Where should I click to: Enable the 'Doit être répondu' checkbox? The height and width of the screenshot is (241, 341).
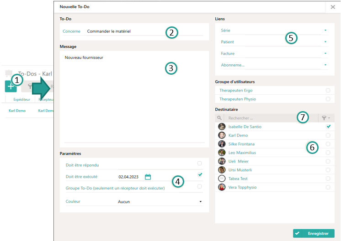pyautogui.click(x=200, y=164)
